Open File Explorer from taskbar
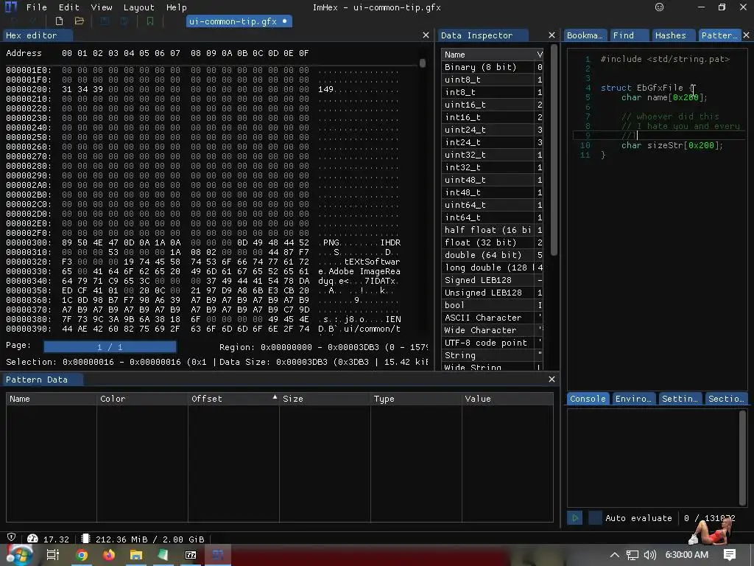The width and height of the screenshot is (754, 566). click(x=136, y=555)
